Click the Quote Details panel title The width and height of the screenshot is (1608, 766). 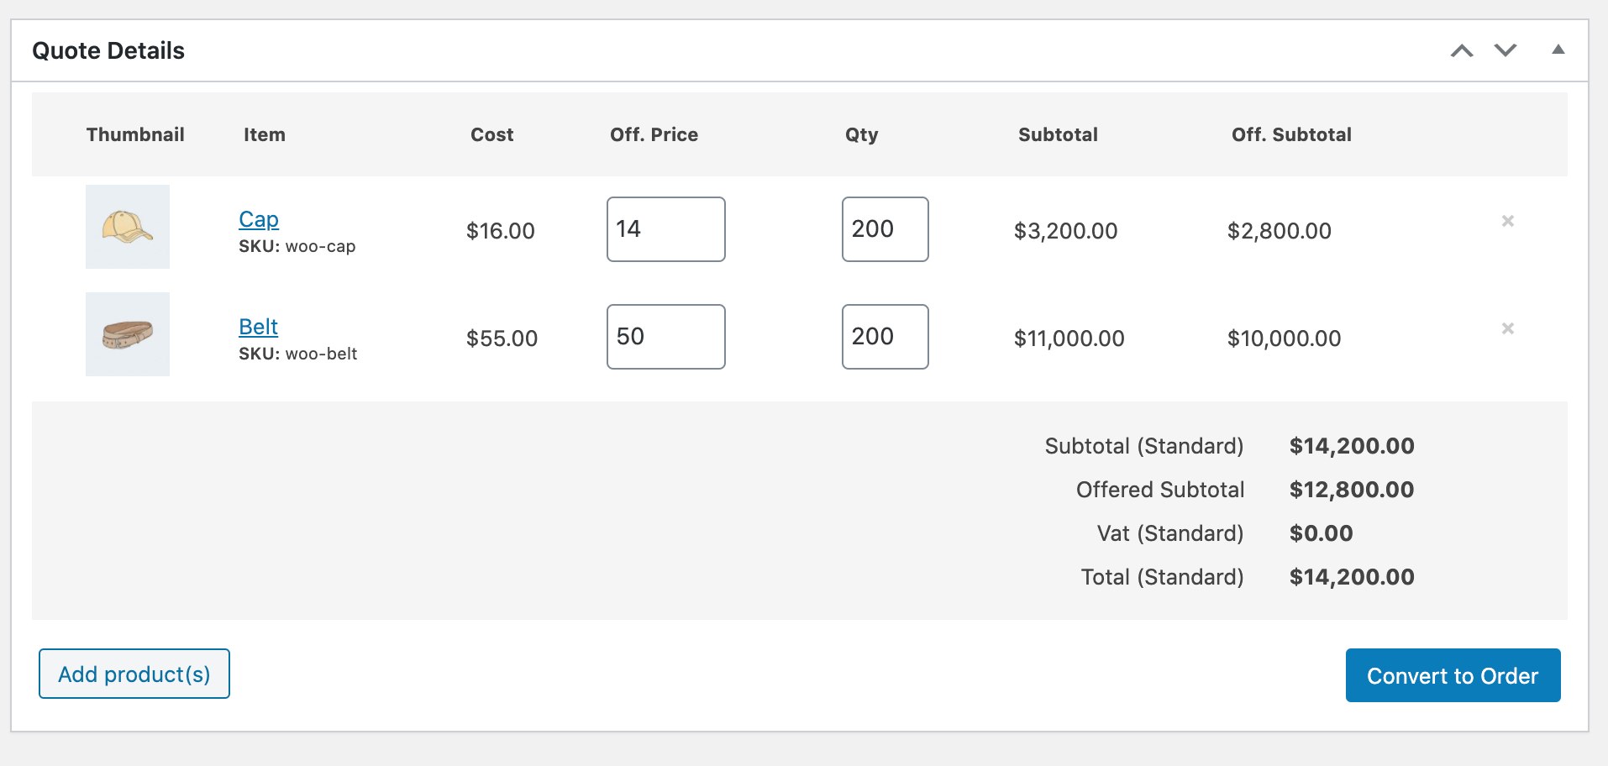point(108,50)
